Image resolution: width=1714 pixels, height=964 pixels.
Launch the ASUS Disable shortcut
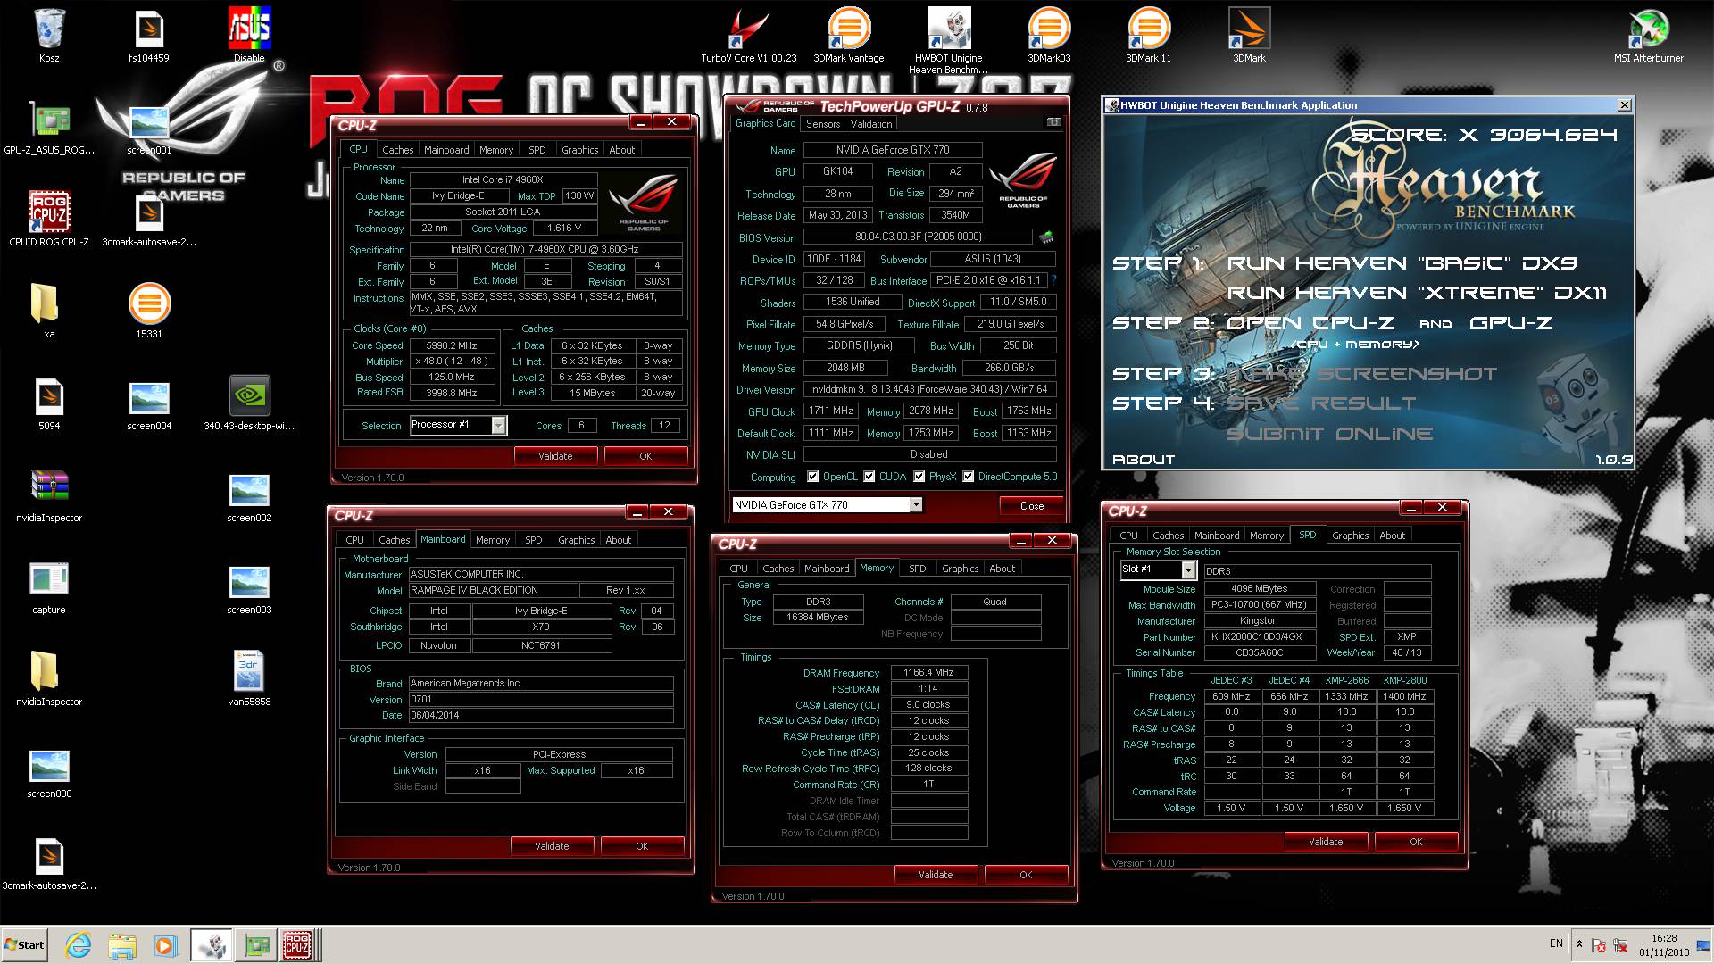[249, 36]
